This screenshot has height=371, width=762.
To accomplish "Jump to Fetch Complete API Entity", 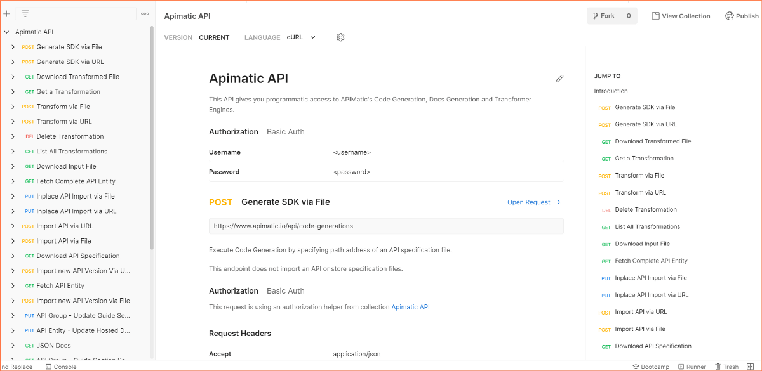I will [x=651, y=261].
